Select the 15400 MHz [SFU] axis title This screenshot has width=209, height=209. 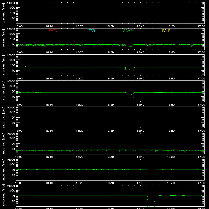pyautogui.click(x=3, y=196)
